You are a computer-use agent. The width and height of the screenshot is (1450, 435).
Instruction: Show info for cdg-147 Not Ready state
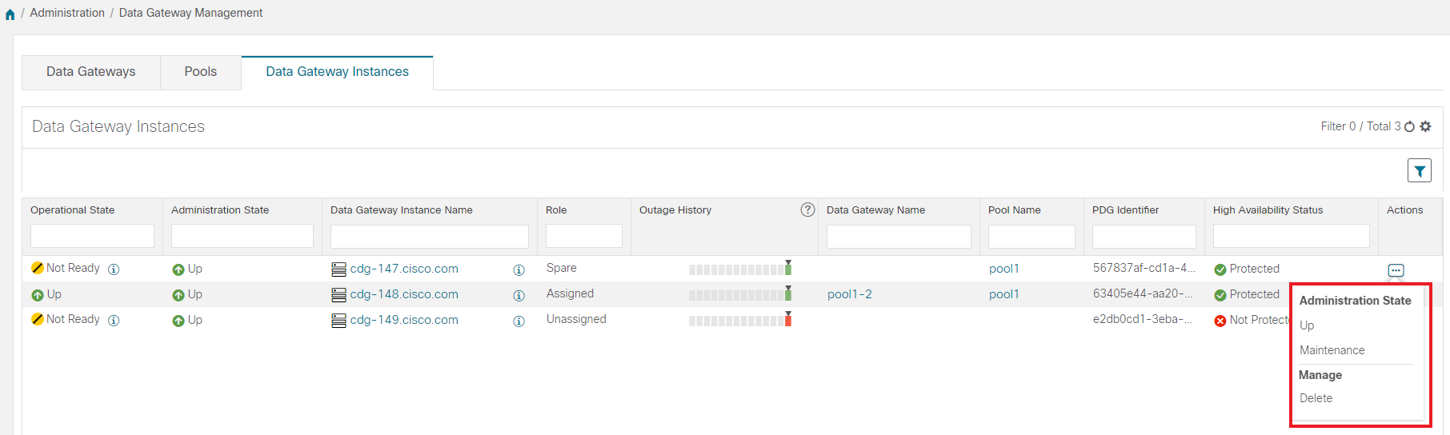point(114,269)
